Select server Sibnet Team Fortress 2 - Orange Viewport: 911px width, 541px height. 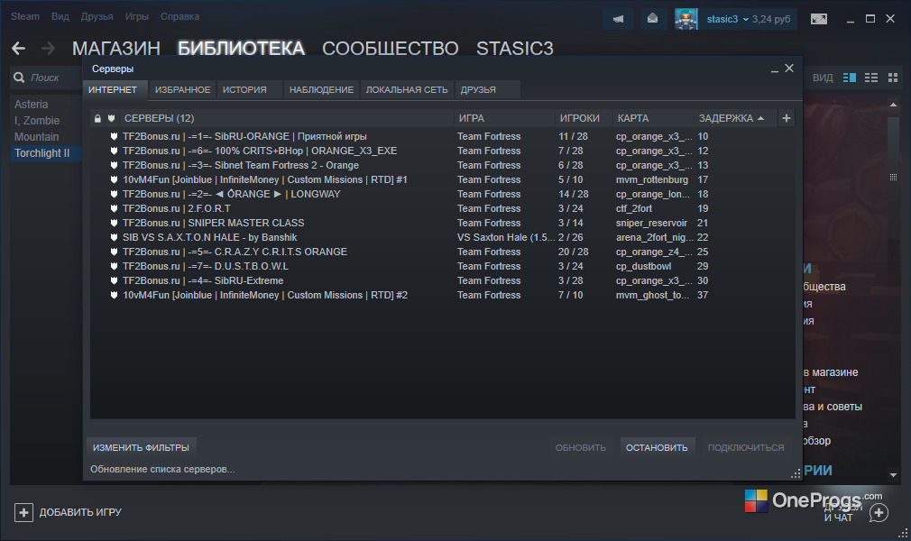pyautogui.click(x=443, y=166)
